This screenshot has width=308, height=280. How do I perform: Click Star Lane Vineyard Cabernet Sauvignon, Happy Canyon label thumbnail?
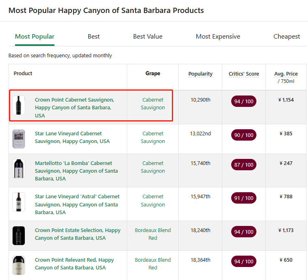click(19, 139)
